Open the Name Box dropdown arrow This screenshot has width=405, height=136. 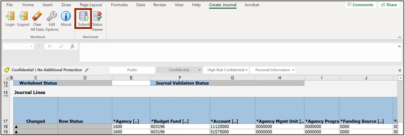[31, 46]
